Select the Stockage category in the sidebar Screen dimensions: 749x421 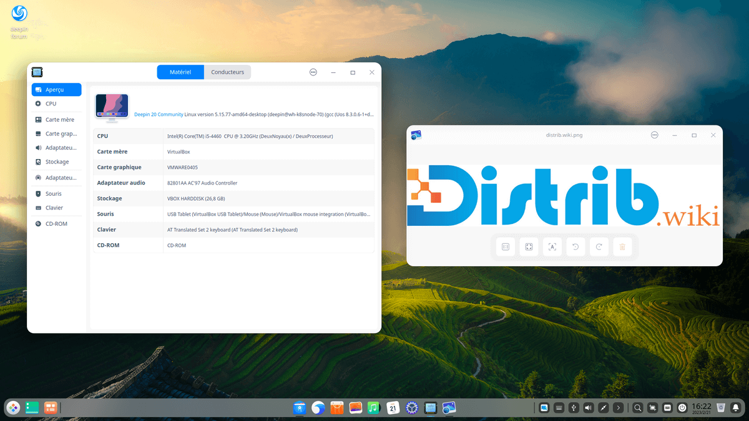point(56,162)
